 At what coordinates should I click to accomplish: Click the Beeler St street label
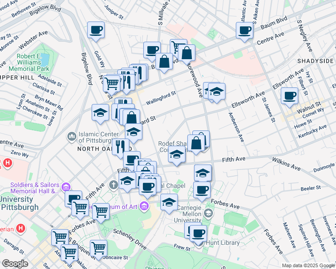311,188
